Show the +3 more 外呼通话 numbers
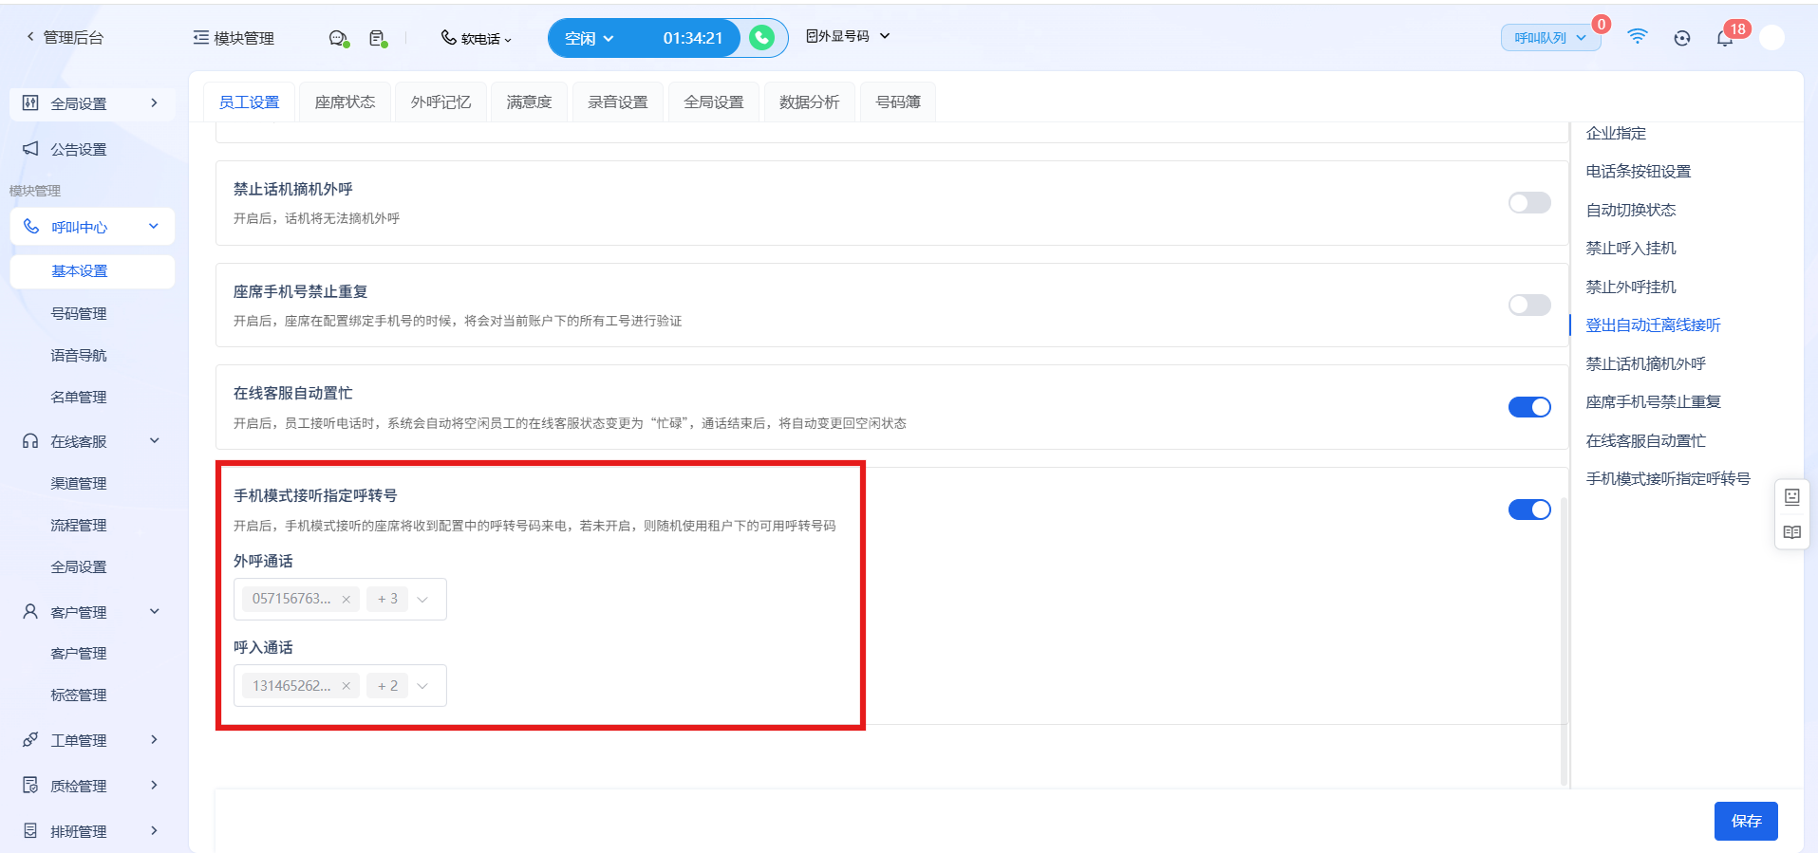This screenshot has height=853, width=1818. [x=387, y=600]
